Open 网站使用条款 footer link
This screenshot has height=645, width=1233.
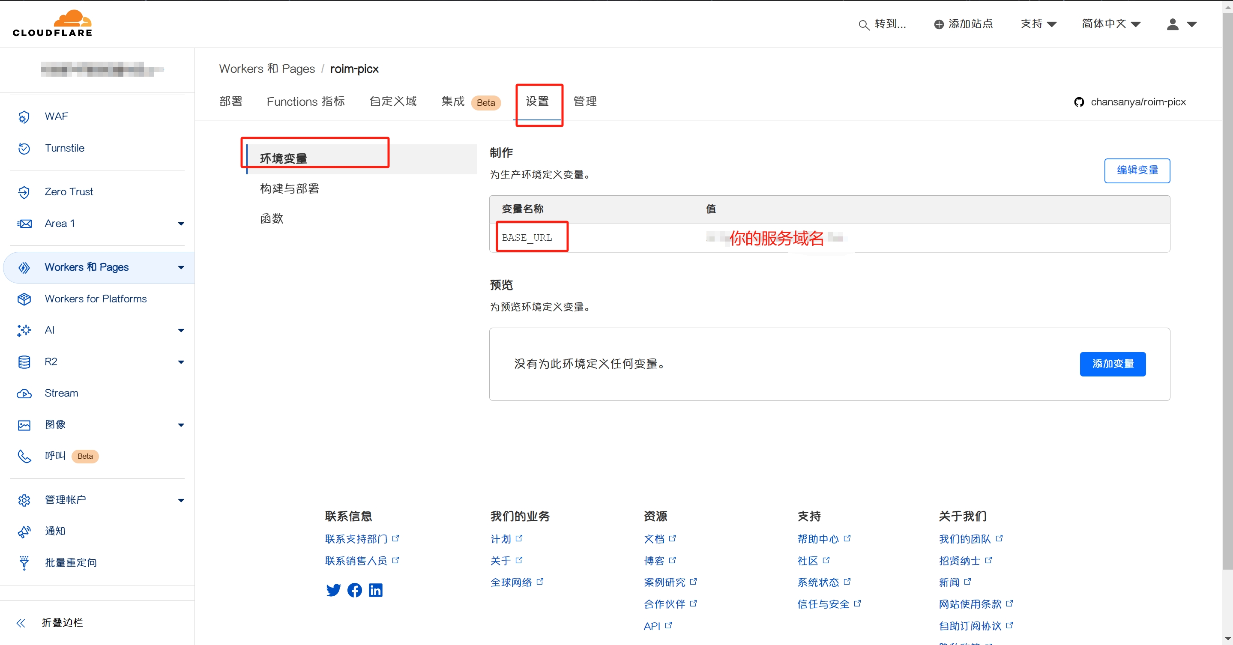(x=976, y=603)
